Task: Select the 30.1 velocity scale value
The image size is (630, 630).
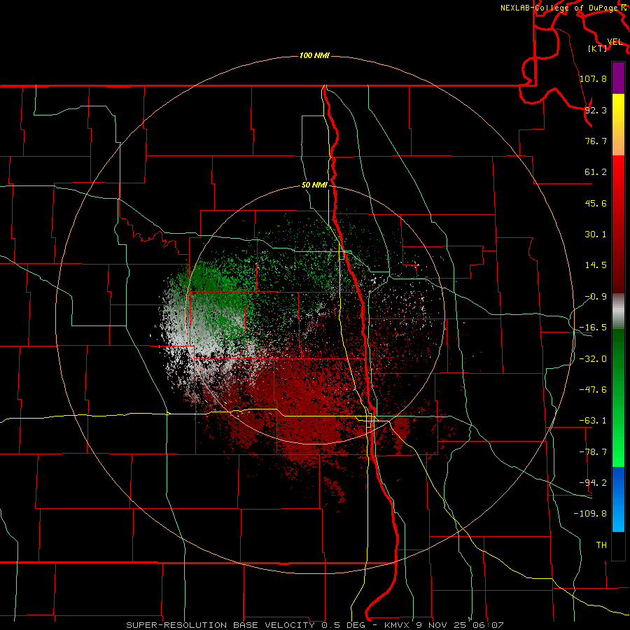Action: 596,234
